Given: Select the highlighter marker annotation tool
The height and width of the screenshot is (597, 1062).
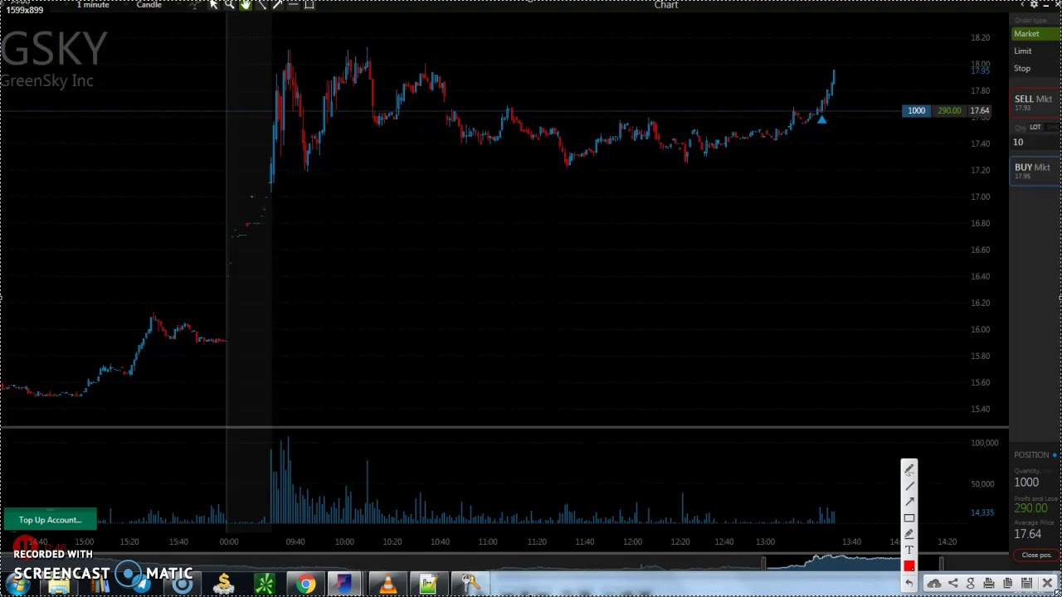Looking at the screenshot, I should 909,534.
